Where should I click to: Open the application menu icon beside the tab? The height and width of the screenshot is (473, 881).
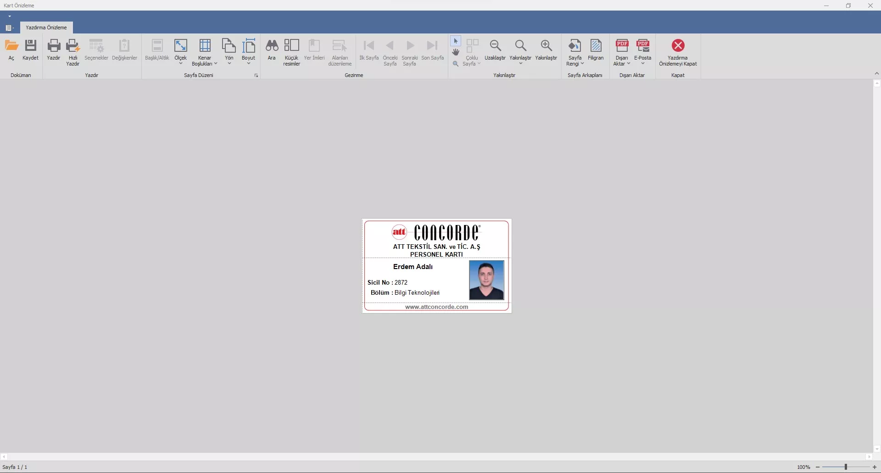pyautogui.click(x=9, y=28)
